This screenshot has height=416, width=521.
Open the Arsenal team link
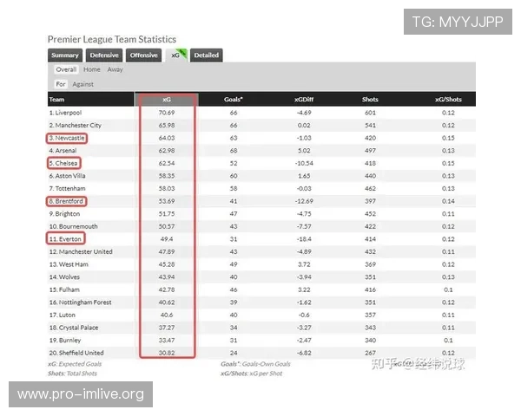coord(63,151)
